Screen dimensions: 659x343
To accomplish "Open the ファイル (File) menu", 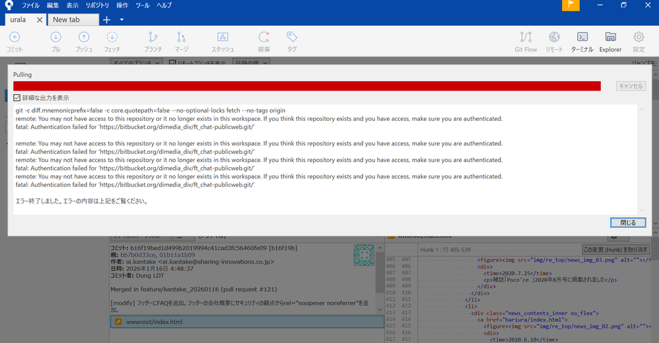I will pyautogui.click(x=30, y=5).
